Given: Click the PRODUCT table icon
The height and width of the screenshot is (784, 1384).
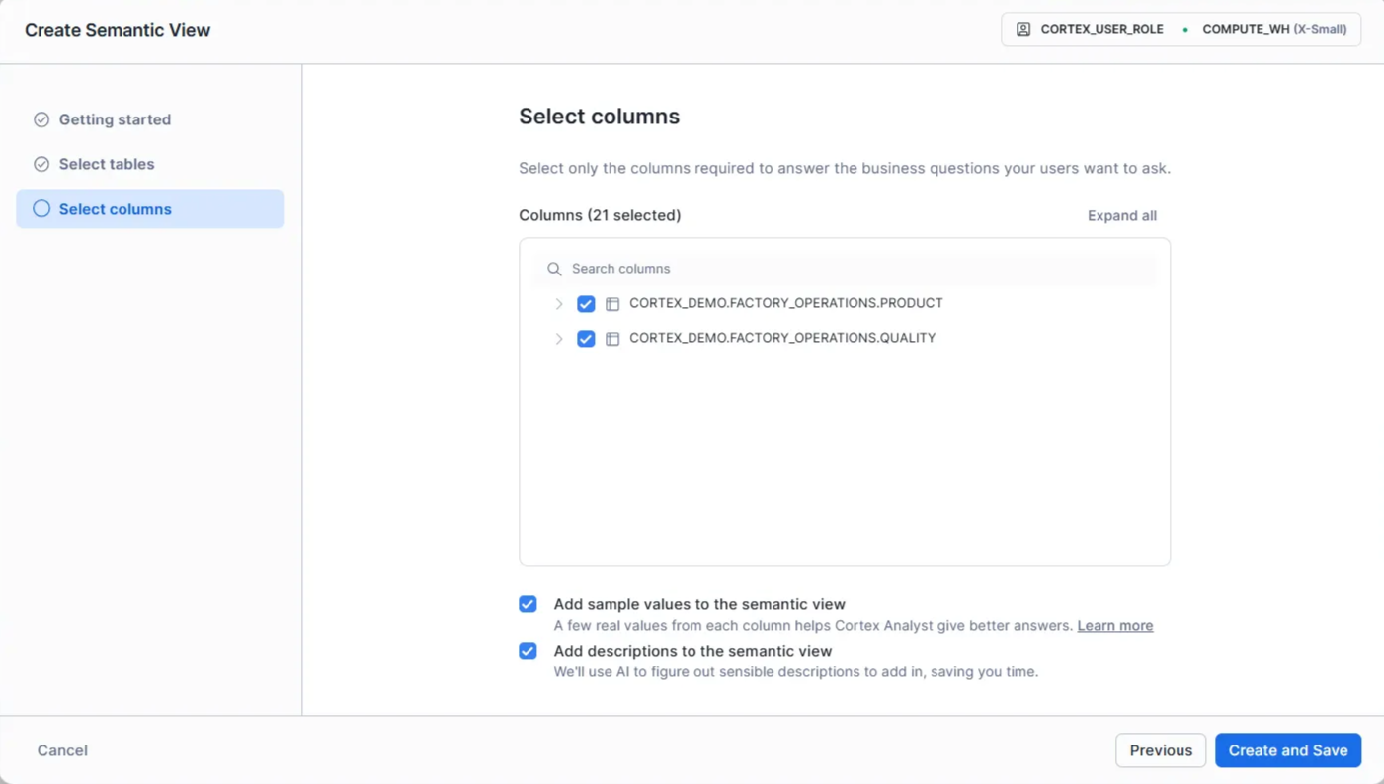Looking at the screenshot, I should pyautogui.click(x=612, y=304).
